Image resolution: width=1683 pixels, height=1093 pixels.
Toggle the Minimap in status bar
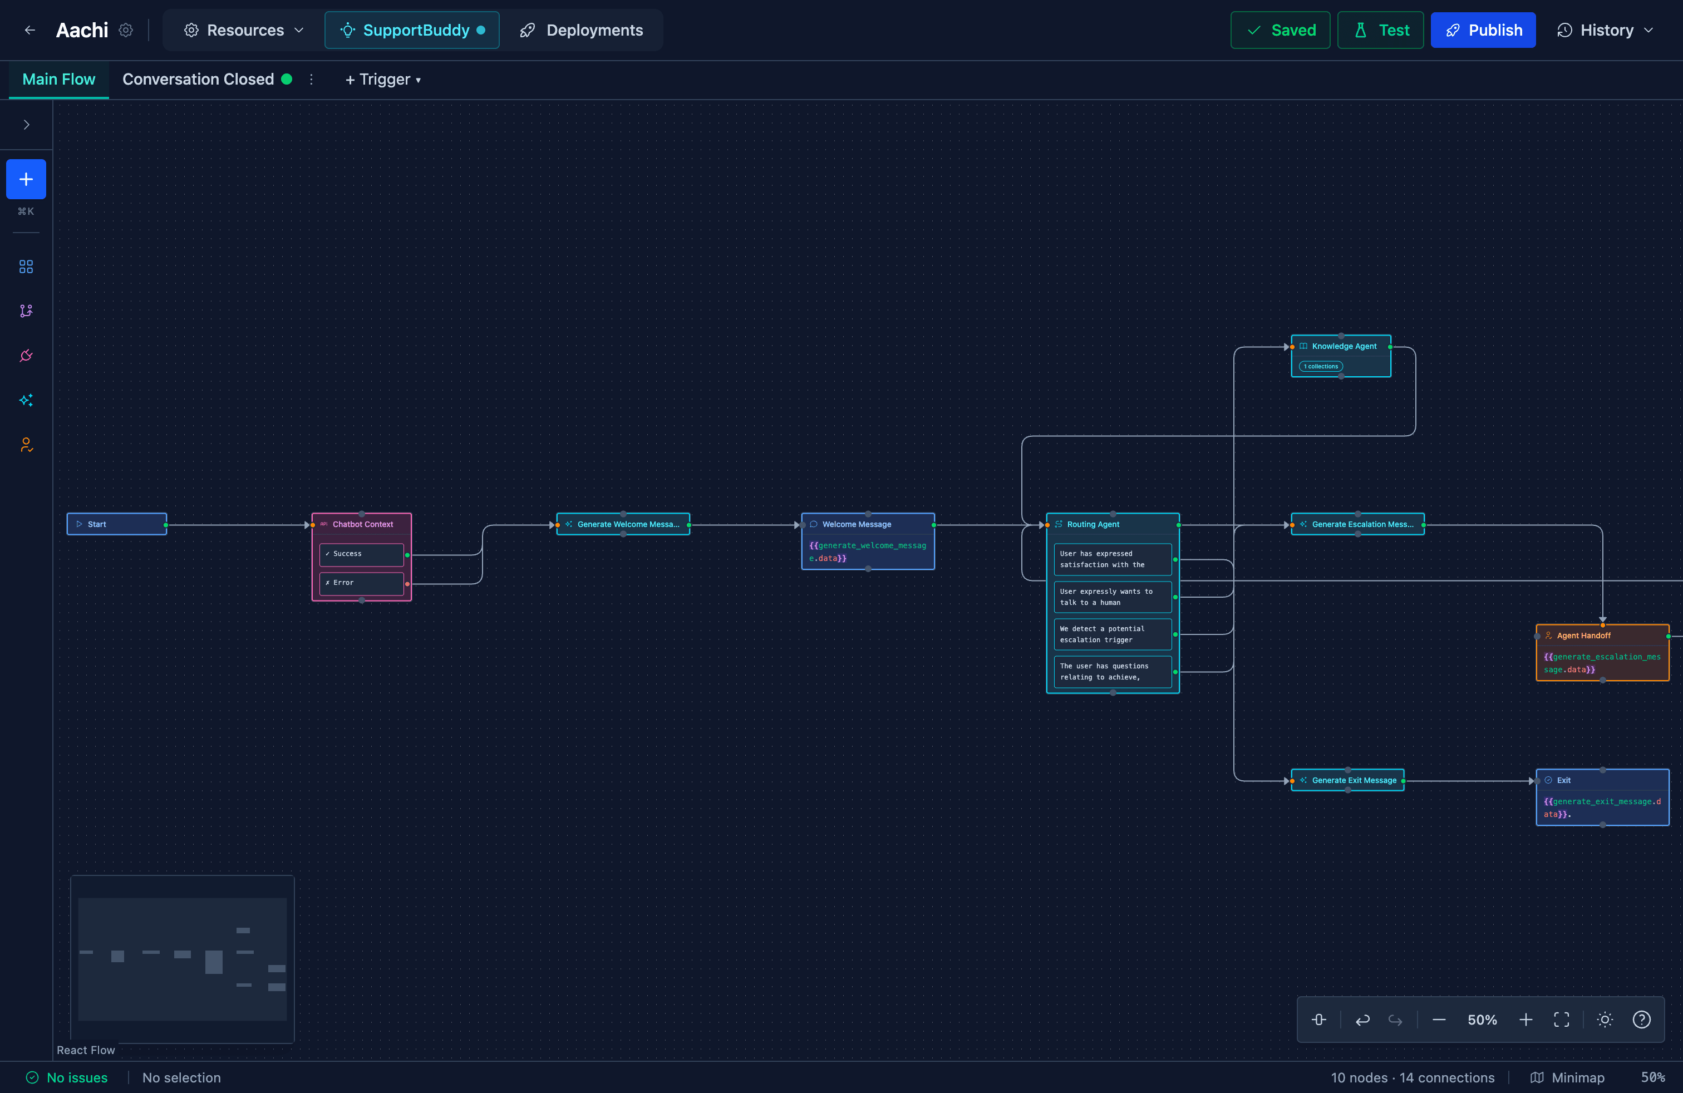point(1568,1077)
